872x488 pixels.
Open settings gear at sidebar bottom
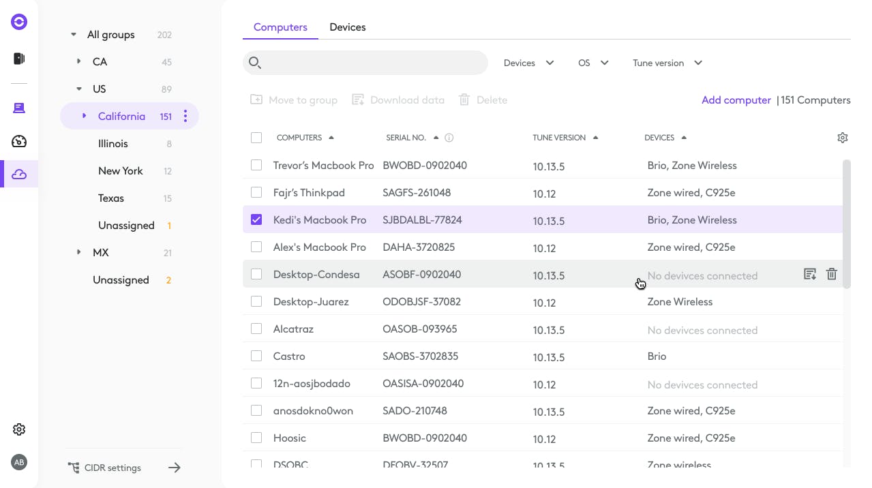tap(19, 429)
